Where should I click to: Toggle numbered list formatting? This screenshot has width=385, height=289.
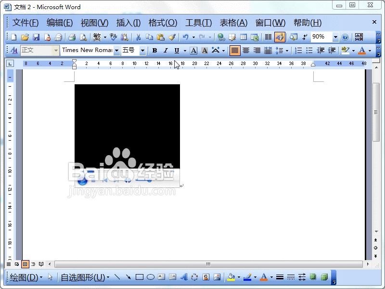point(298,51)
